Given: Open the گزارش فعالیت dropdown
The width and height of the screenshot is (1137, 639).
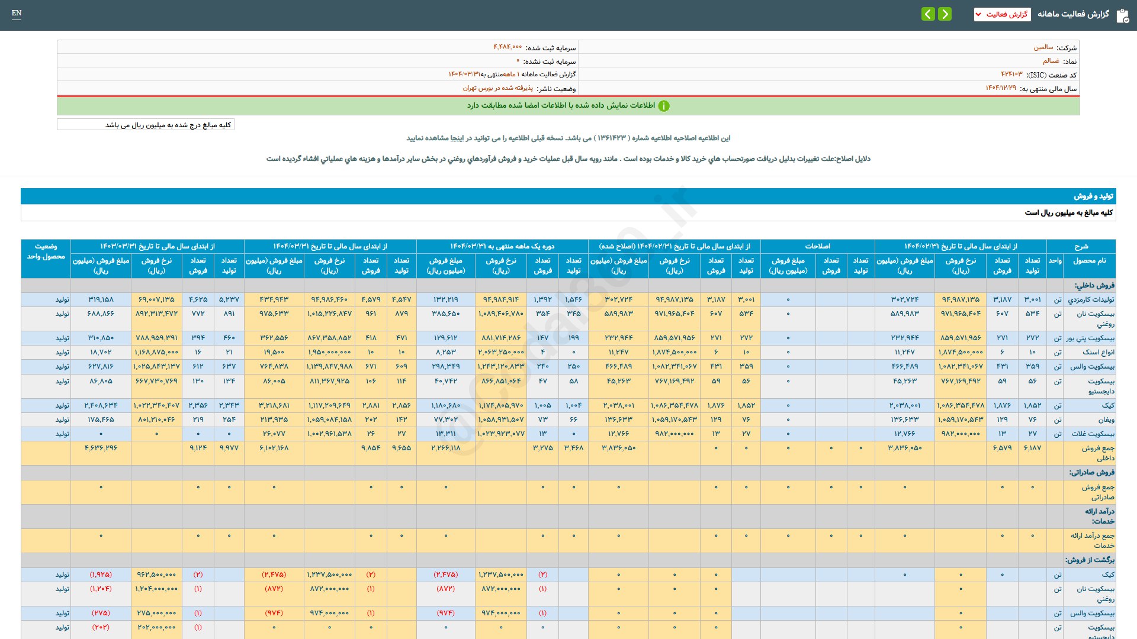Looking at the screenshot, I should point(1002,14).
